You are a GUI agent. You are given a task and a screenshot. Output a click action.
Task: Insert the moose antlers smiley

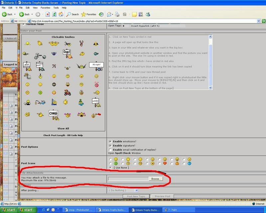click(x=81, y=44)
